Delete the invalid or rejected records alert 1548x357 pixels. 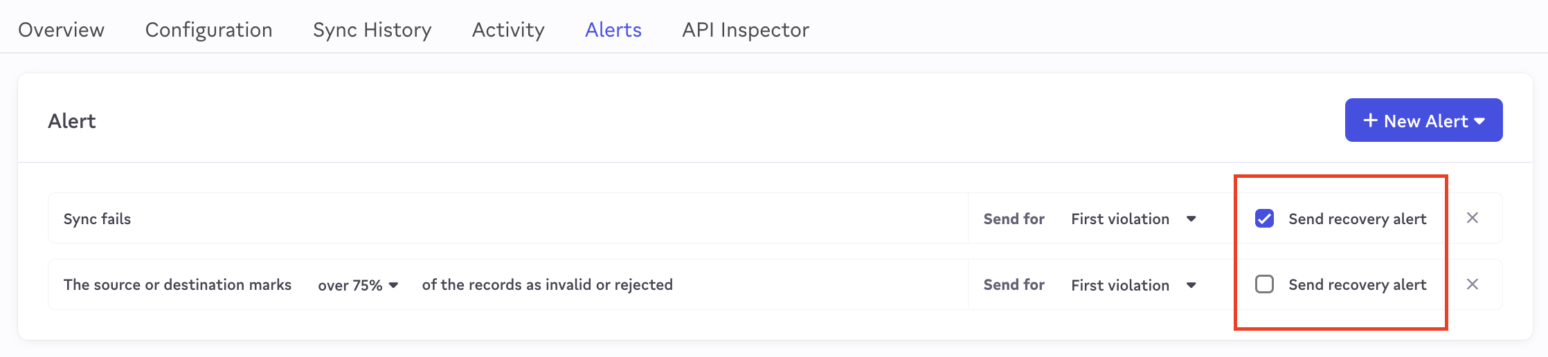tap(1473, 284)
